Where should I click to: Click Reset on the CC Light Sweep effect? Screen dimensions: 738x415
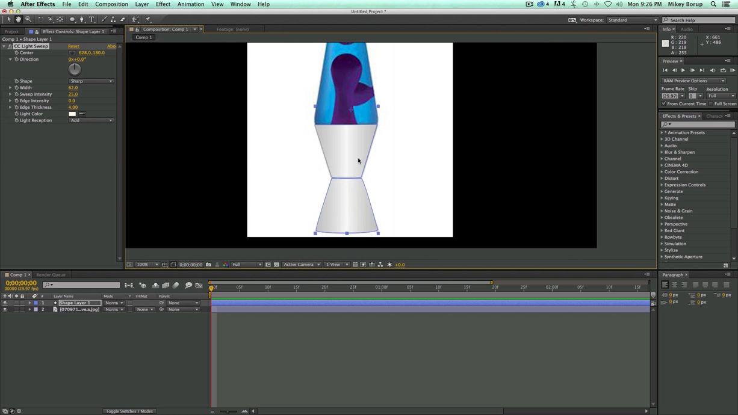pos(73,46)
